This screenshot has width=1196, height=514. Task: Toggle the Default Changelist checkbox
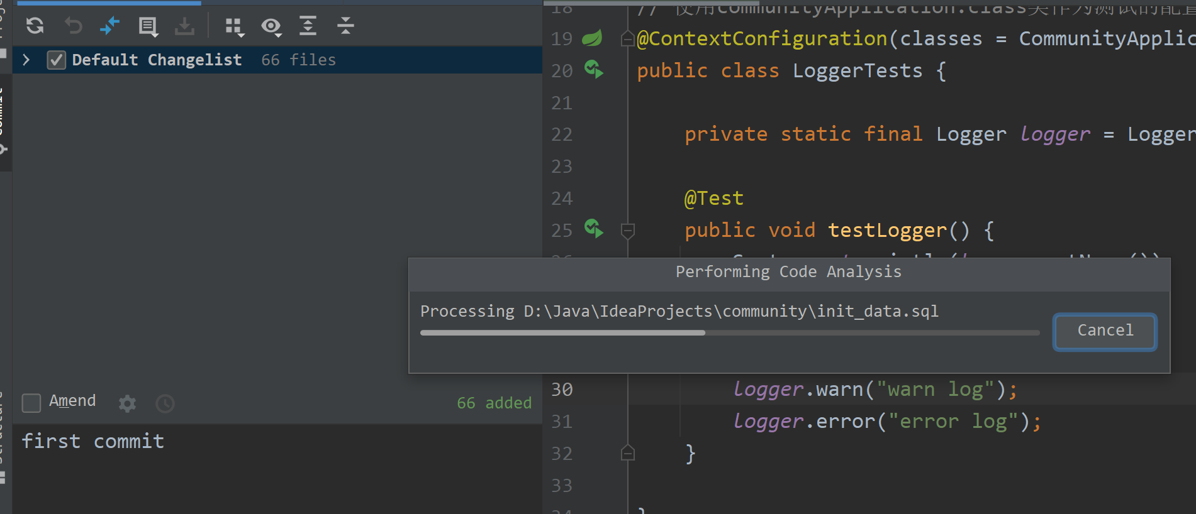click(x=57, y=60)
